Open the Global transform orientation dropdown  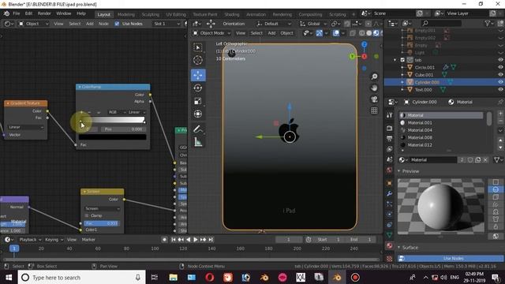[x=313, y=24]
